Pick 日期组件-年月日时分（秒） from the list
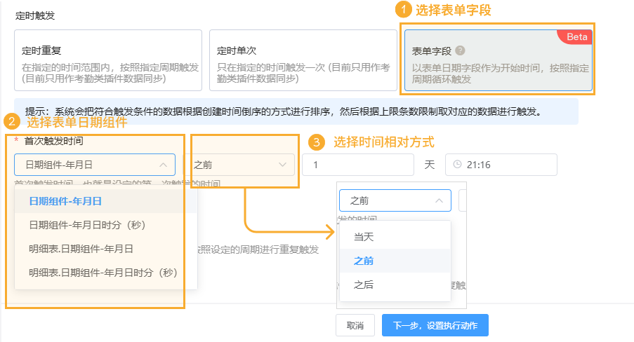This screenshot has height=342, width=634. [86, 224]
